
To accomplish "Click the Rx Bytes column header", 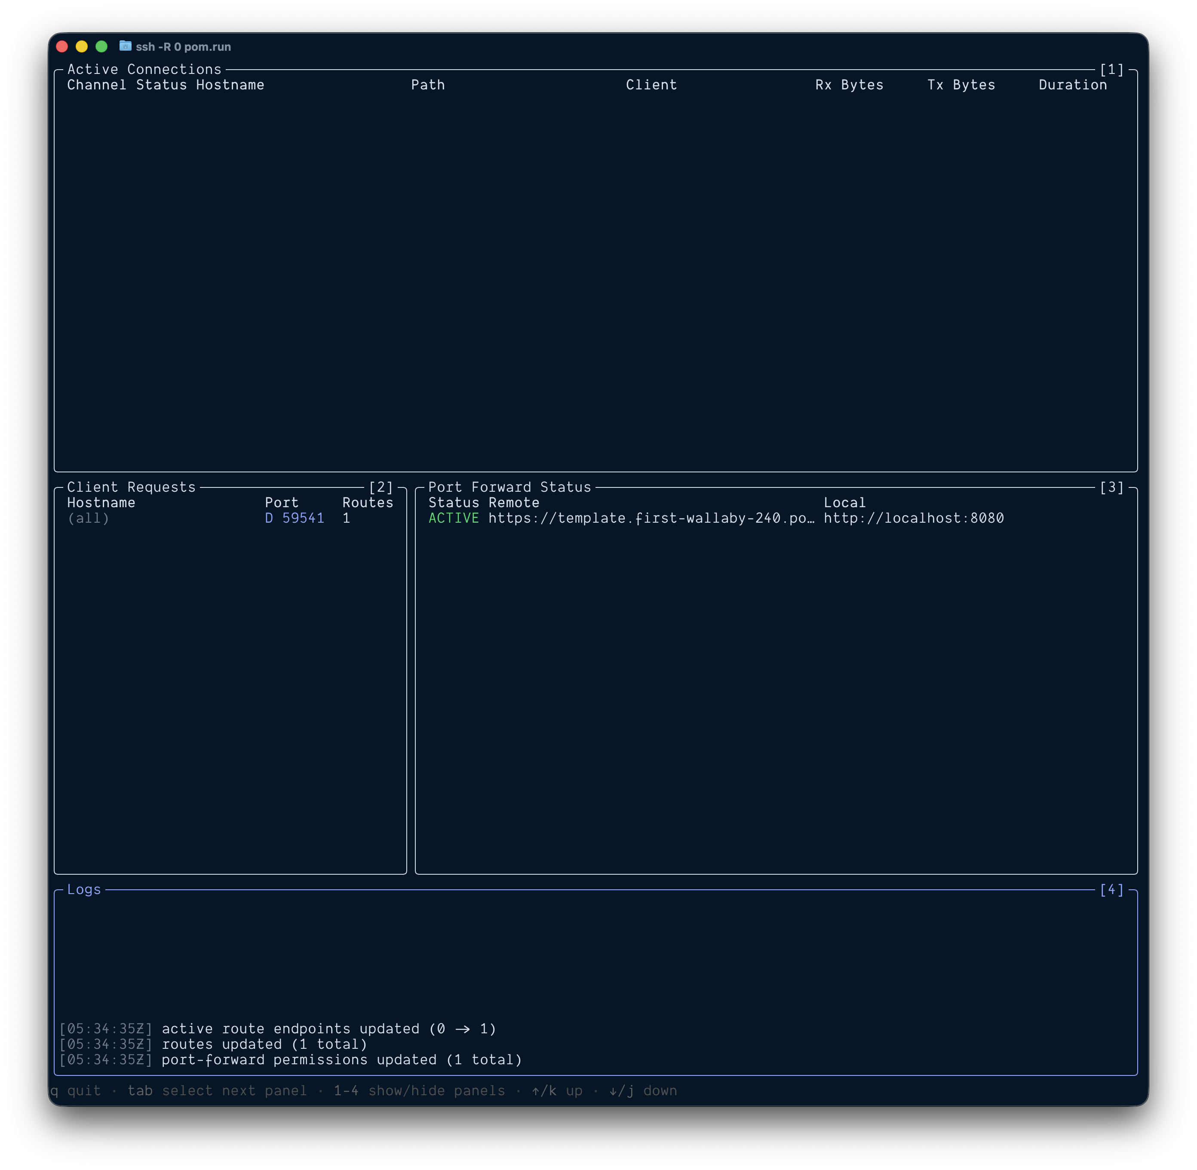I will click(849, 85).
